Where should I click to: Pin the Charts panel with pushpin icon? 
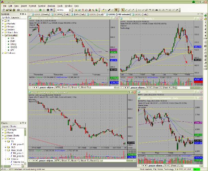(21, 123)
